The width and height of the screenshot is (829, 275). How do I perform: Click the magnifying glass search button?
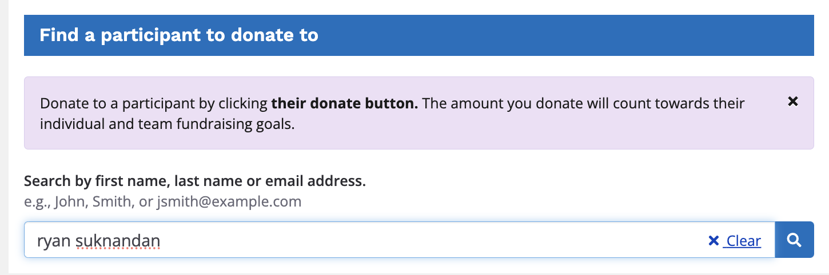[794, 240]
